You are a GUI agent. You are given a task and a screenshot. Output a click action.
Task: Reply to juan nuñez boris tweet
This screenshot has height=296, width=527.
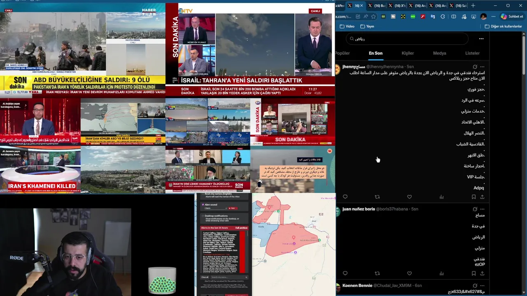(345, 273)
